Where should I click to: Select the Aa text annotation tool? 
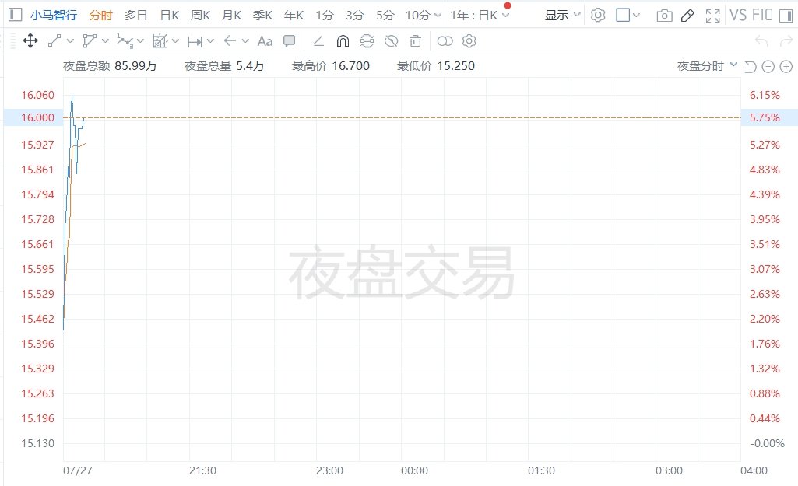(265, 41)
